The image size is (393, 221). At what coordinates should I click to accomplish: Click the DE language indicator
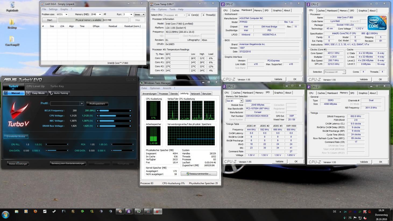tap(334, 212)
